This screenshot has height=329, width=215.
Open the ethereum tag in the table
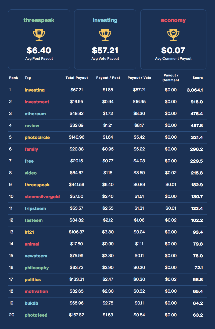coord(35,114)
